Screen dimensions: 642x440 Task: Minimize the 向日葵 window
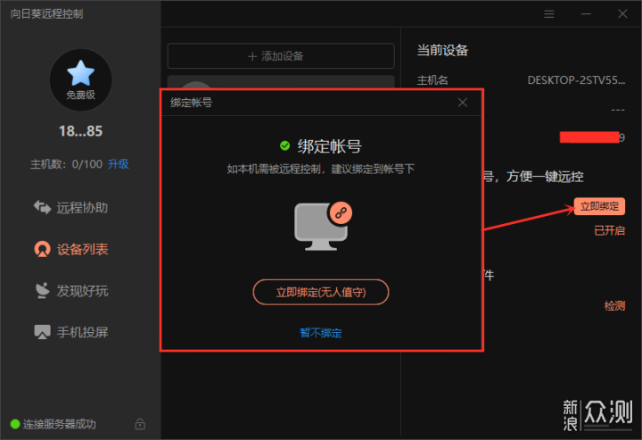(586, 14)
